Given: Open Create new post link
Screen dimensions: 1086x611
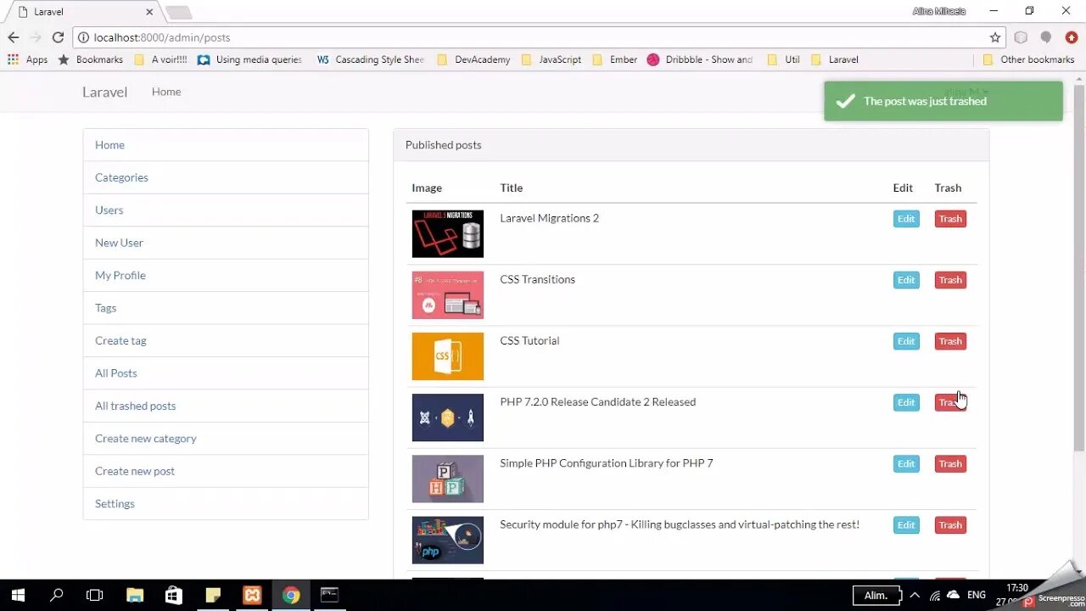Looking at the screenshot, I should tap(226, 472).
